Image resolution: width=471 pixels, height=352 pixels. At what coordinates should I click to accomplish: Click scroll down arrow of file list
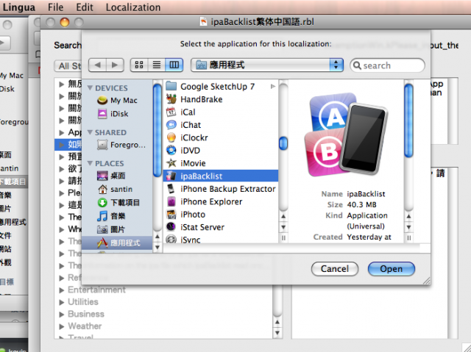pyautogui.click(x=283, y=227)
